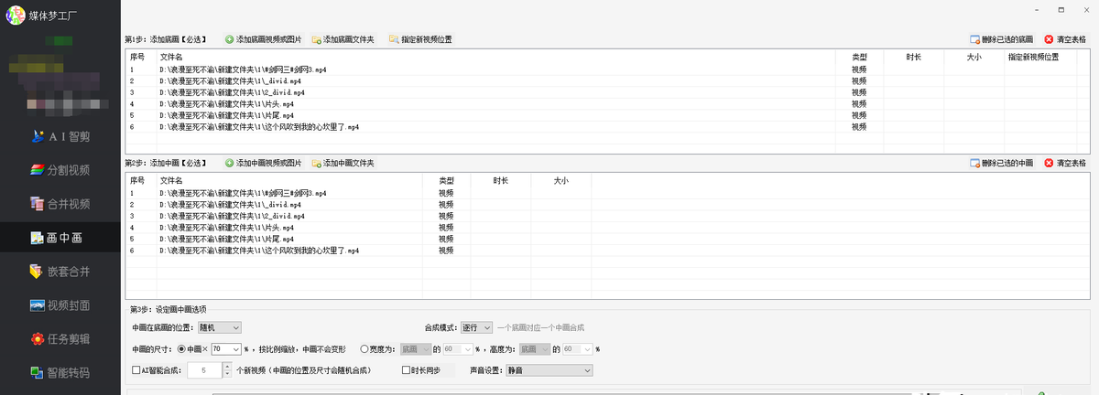Tick the 时长同步 checkbox
Viewport: 1099px width, 395px height.
point(407,370)
